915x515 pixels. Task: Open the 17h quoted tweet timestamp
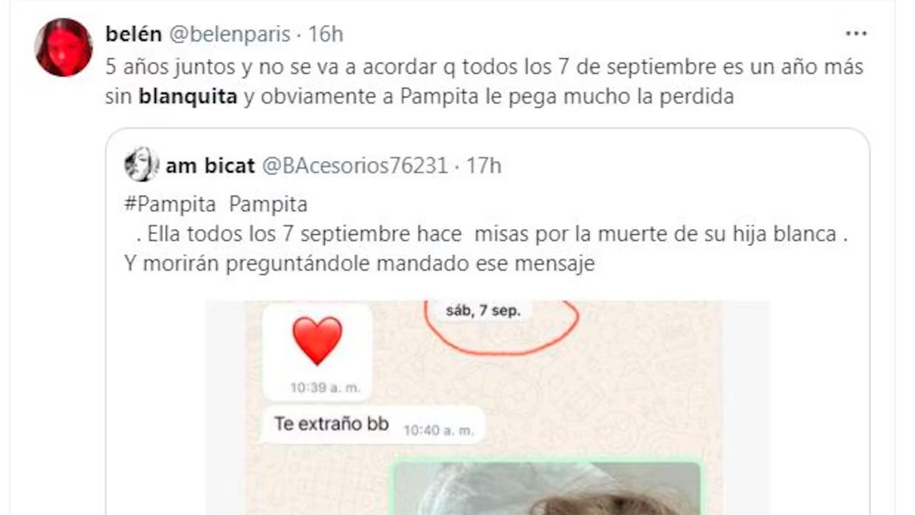483,166
